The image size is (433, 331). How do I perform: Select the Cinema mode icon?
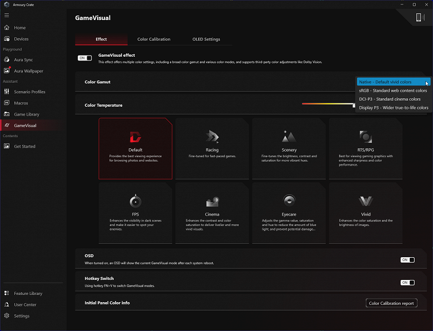(212, 202)
